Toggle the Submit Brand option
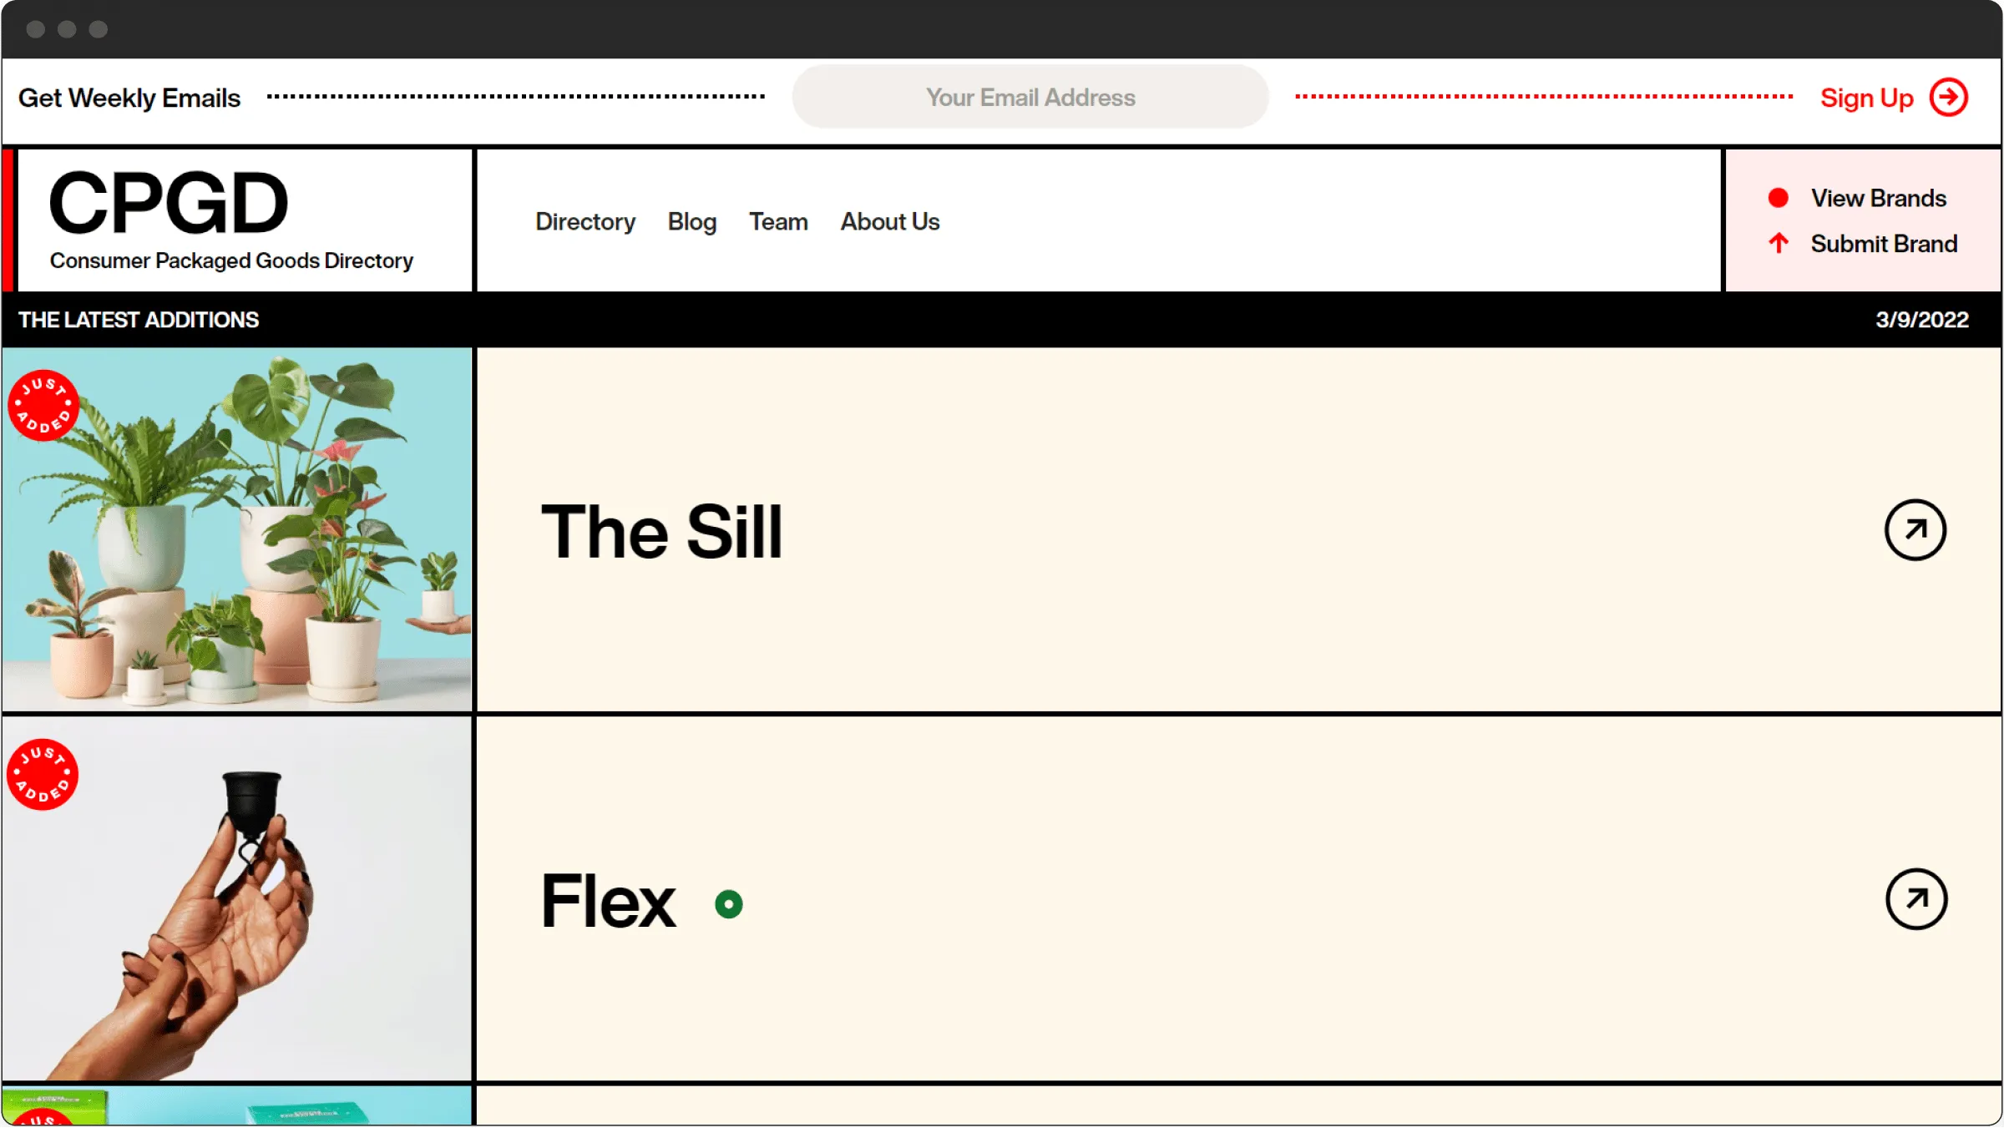Image resolution: width=2004 pixels, height=1128 pixels. [x=1883, y=244]
